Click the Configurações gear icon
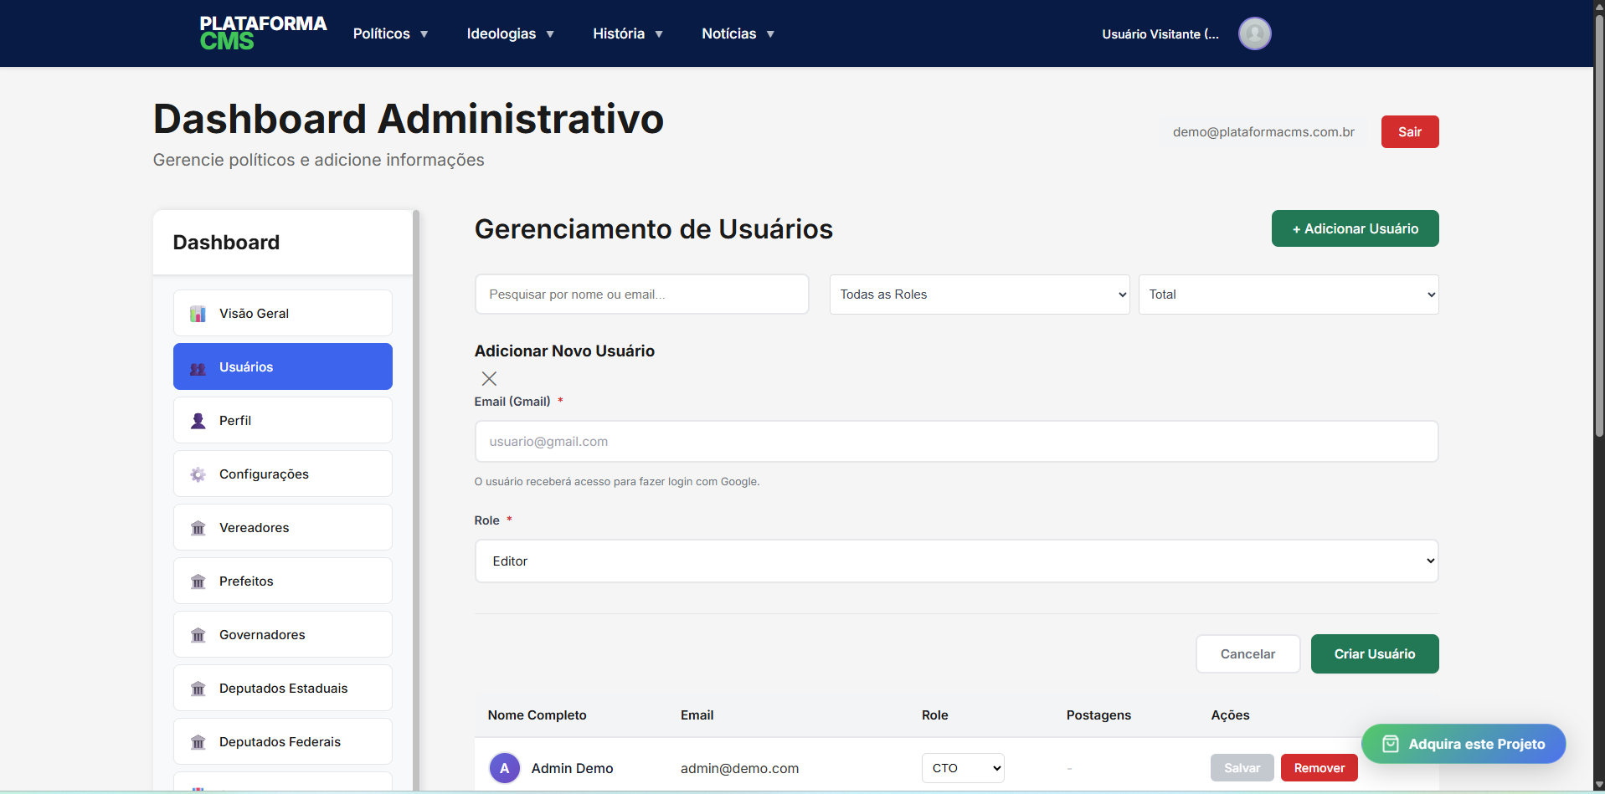 click(x=198, y=474)
